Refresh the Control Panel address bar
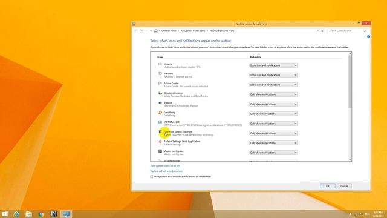This screenshot has width=387, height=218. (x=322, y=31)
